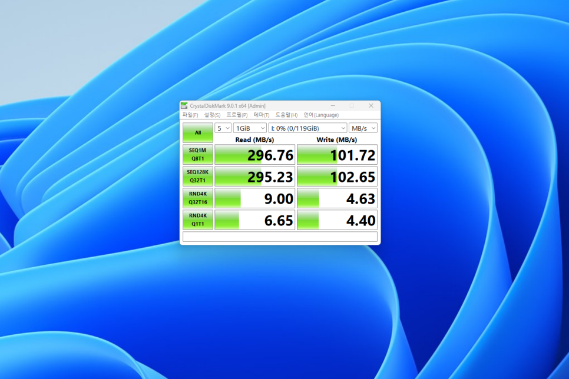
Task: Open the 설정(S) menu
Action: coord(212,115)
